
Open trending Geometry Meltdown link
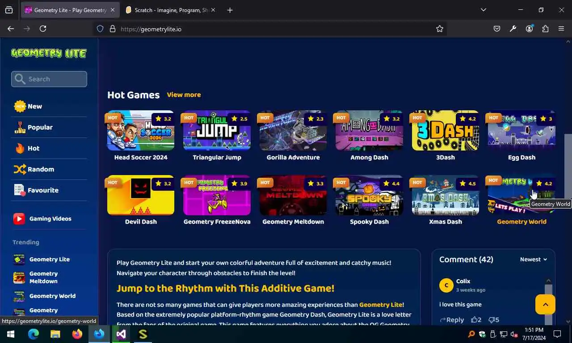tap(43, 277)
